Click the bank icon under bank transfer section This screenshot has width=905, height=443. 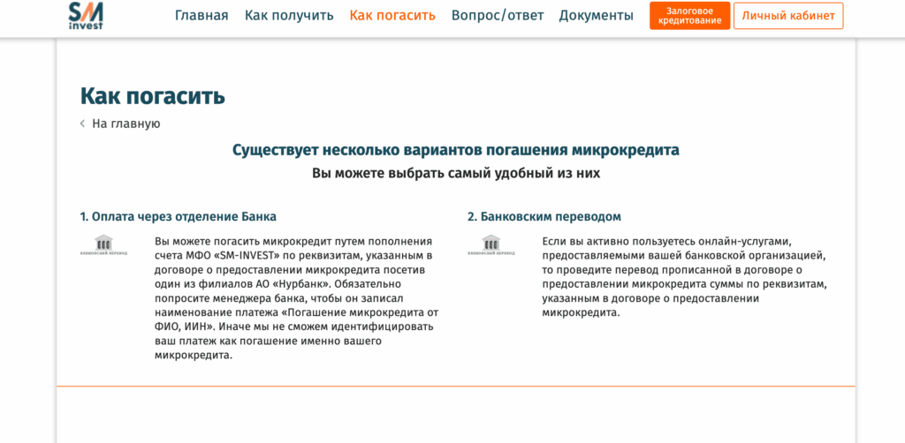(491, 245)
